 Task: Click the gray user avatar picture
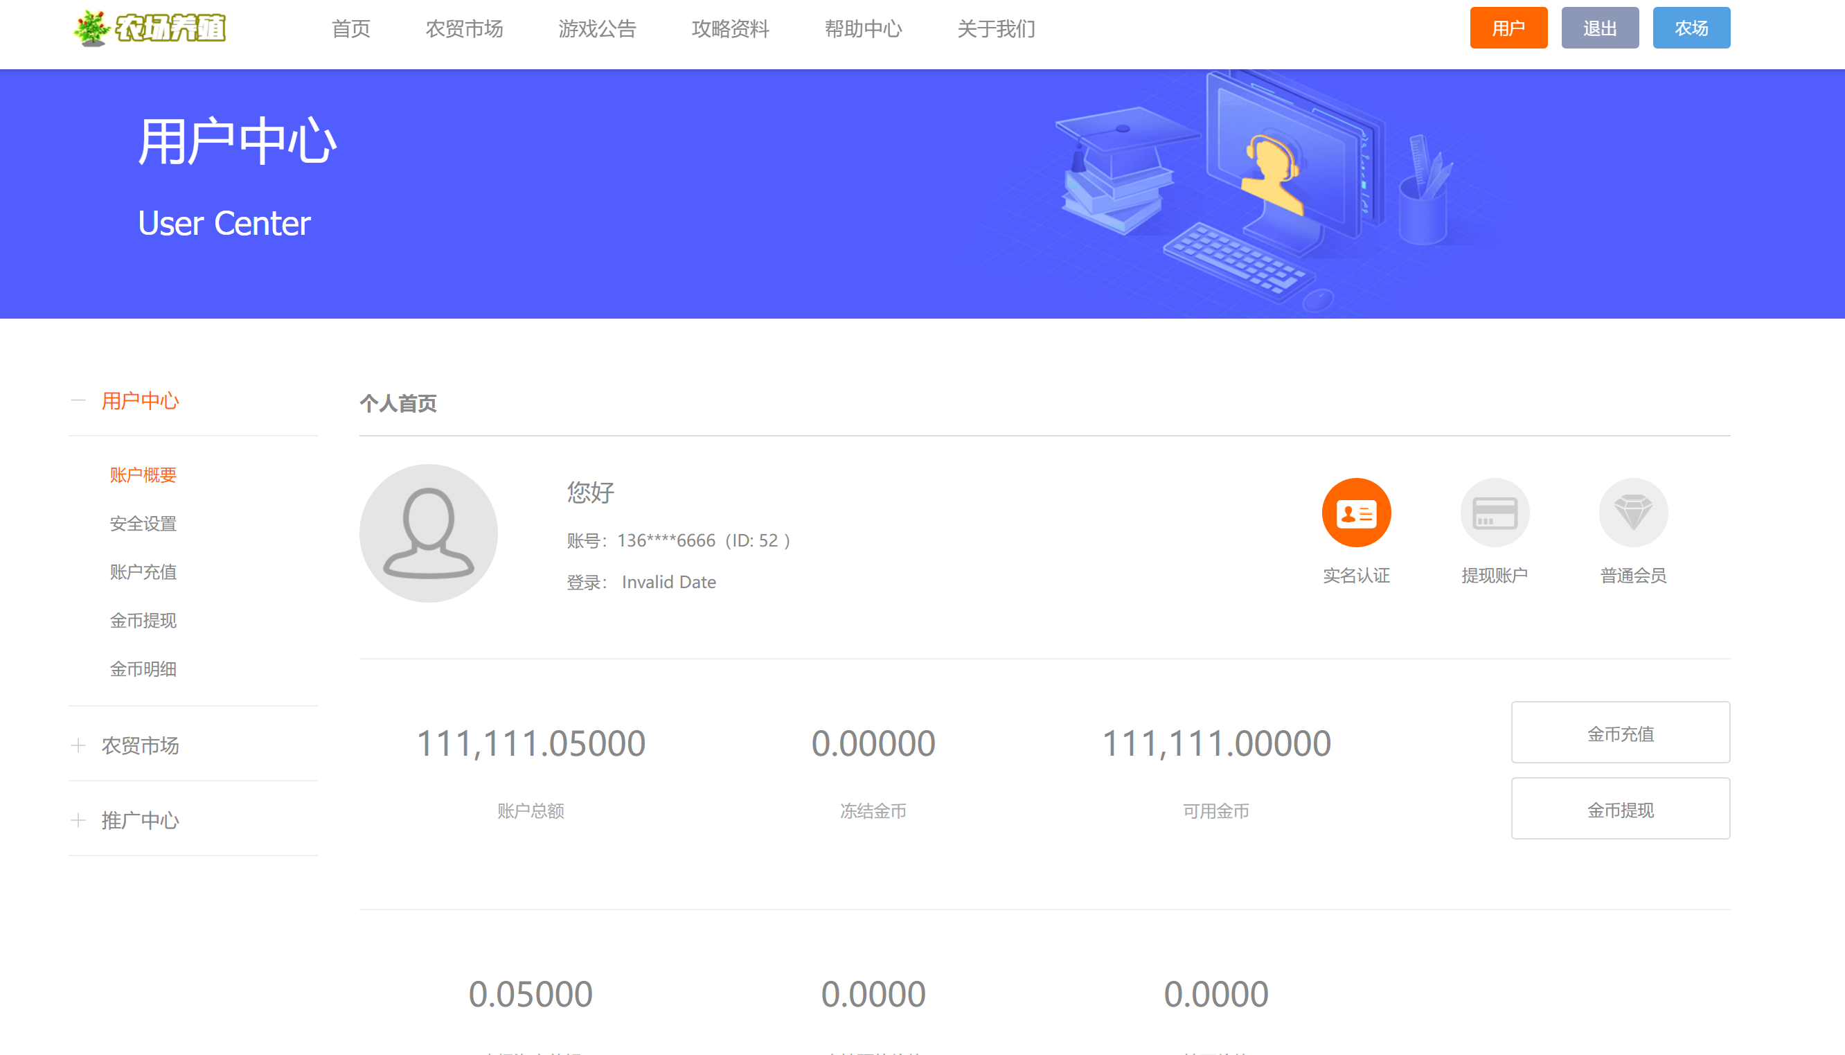tap(428, 533)
